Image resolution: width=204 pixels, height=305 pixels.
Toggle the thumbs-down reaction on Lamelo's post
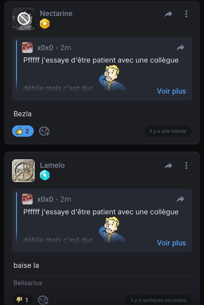(x=22, y=300)
